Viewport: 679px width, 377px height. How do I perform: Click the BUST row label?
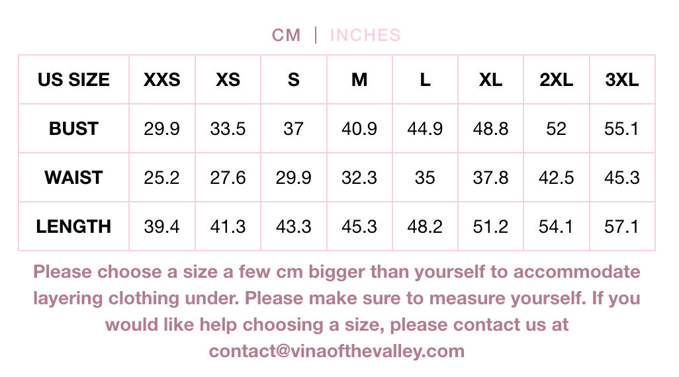(x=73, y=128)
